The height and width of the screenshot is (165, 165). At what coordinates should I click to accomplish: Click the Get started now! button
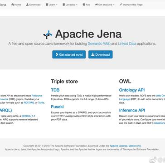tap(69, 54)
